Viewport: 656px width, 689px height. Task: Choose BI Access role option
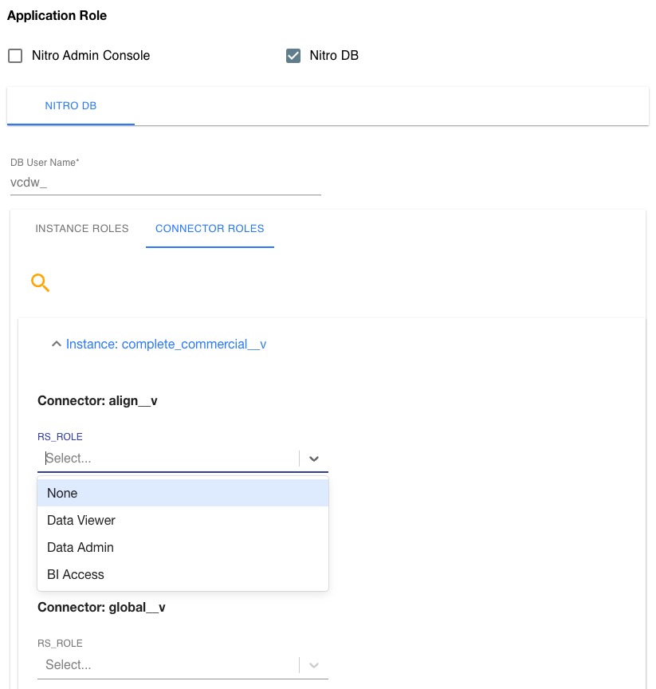[x=183, y=575]
